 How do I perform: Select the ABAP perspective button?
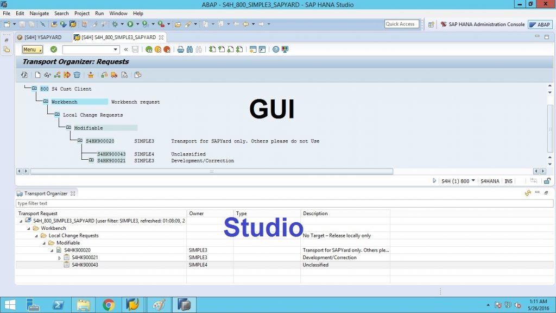pyautogui.click(x=540, y=24)
